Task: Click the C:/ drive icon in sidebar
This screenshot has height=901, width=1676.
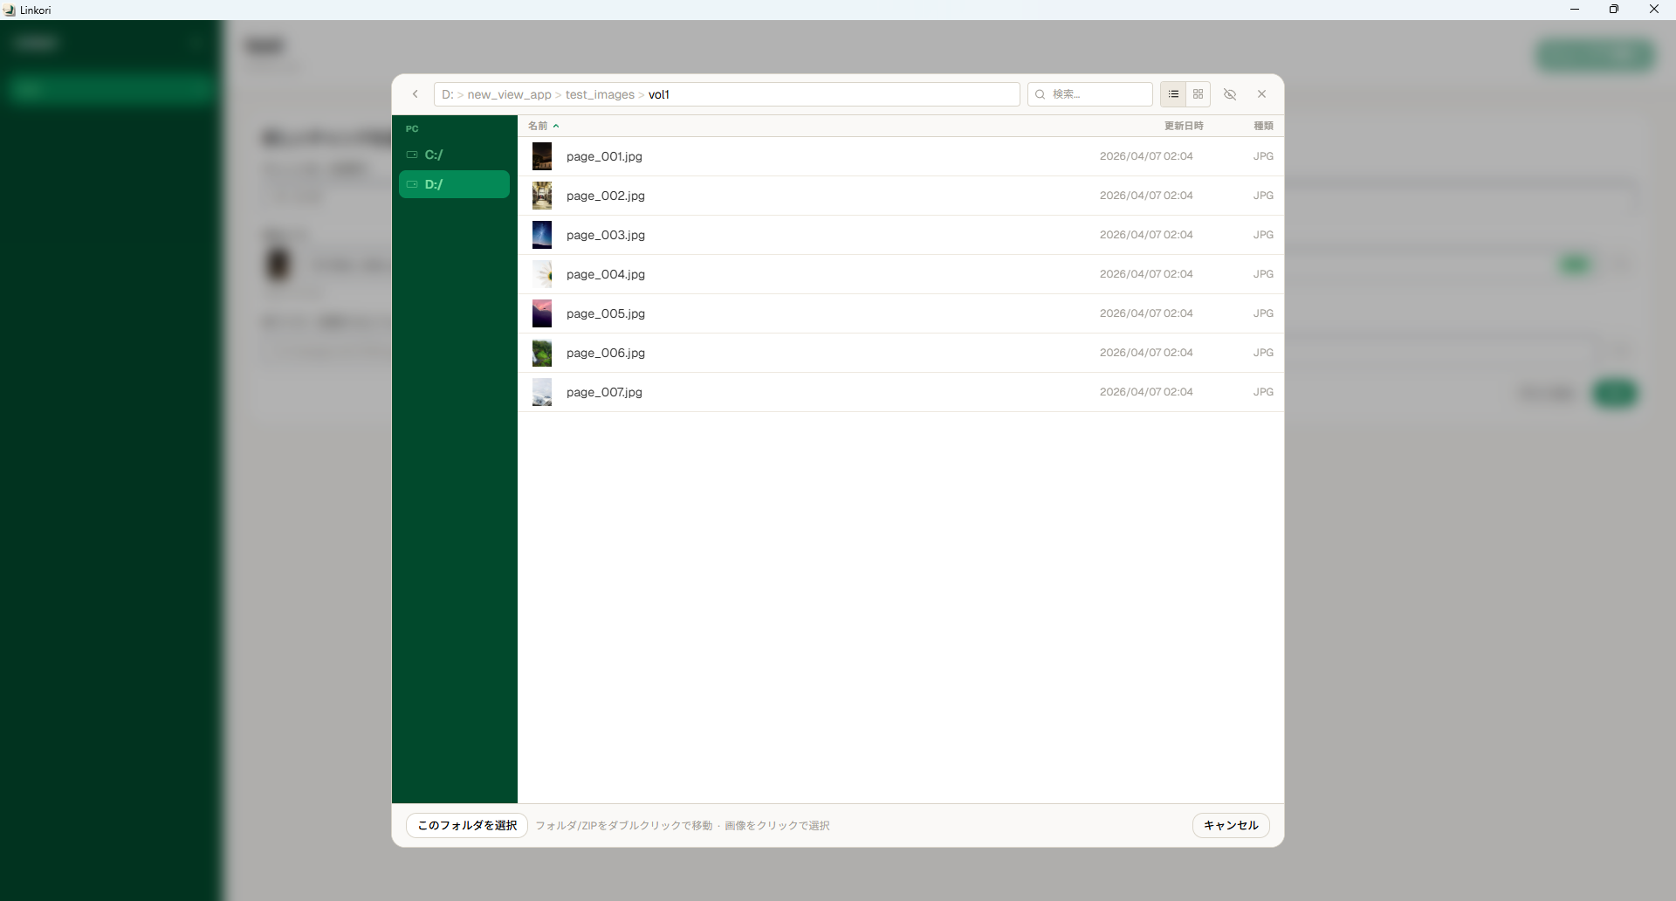Action: [x=412, y=155]
